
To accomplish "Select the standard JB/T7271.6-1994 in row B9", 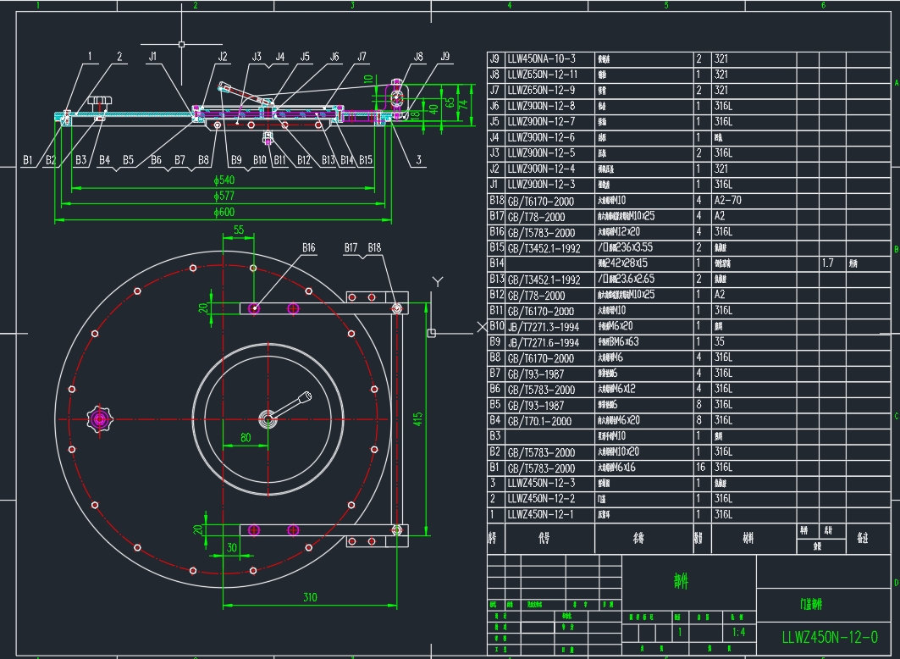I will (544, 343).
